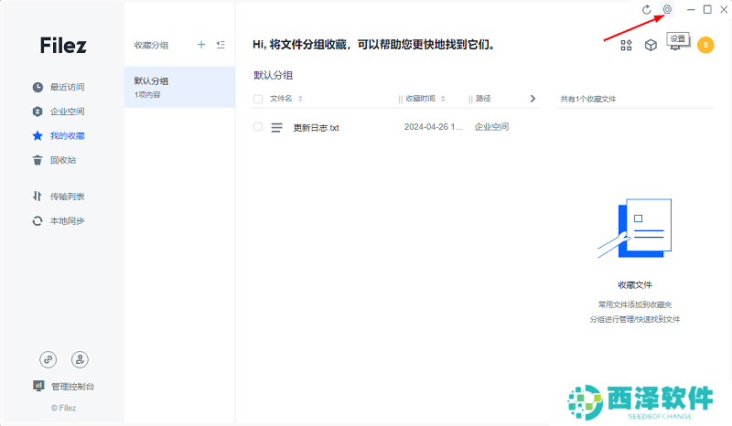Click the refresh icon in title bar
732x426 pixels.
pyautogui.click(x=647, y=10)
